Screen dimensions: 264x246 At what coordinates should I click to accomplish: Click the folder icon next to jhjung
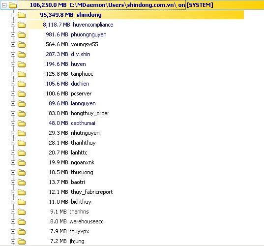pos(22,242)
